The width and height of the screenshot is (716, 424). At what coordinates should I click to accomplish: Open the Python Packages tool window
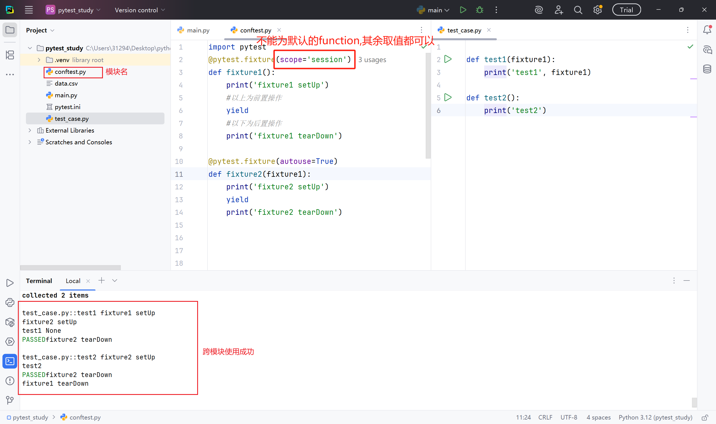tap(10, 322)
